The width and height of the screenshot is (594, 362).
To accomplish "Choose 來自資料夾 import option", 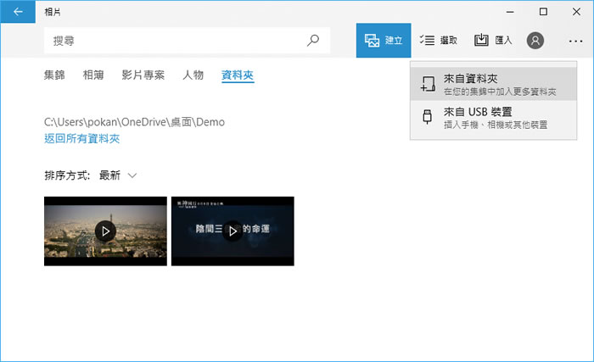I will [493, 84].
